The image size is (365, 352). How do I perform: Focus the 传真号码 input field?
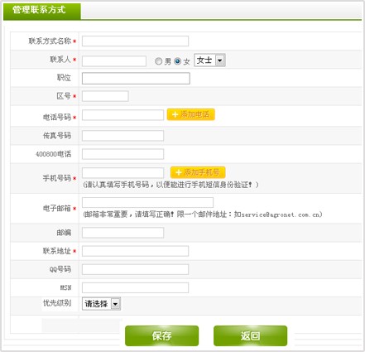pyautogui.click(x=122, y=136)
